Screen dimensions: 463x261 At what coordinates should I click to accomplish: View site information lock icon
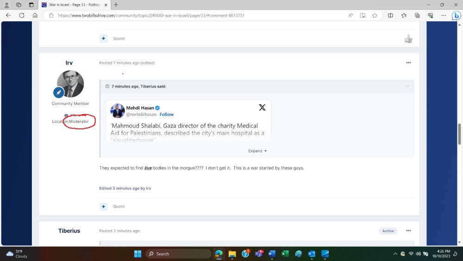[x=51, y=15]
